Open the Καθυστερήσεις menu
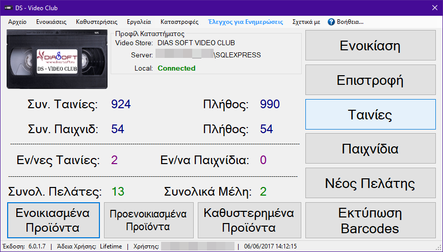443x252 pixels. (x=97, y=22)
